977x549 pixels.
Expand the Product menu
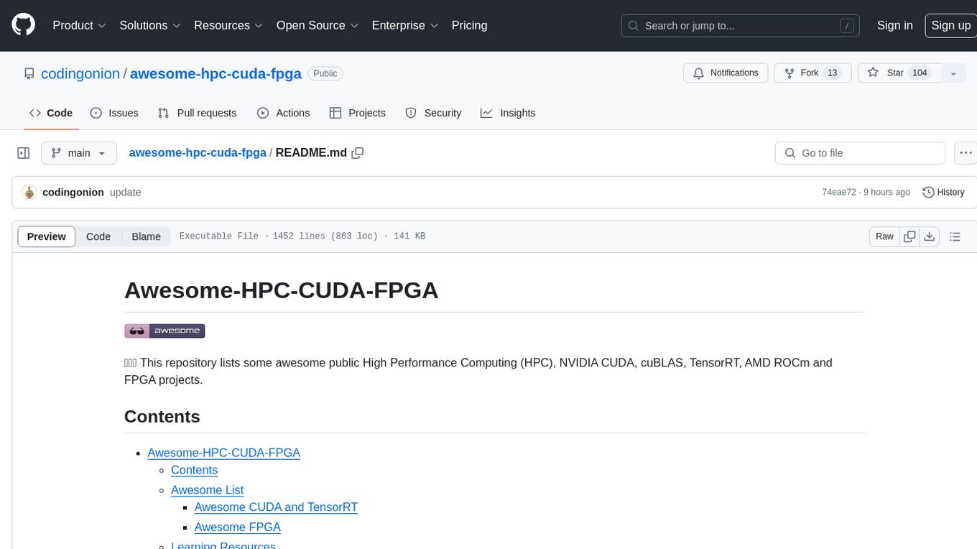80,25
